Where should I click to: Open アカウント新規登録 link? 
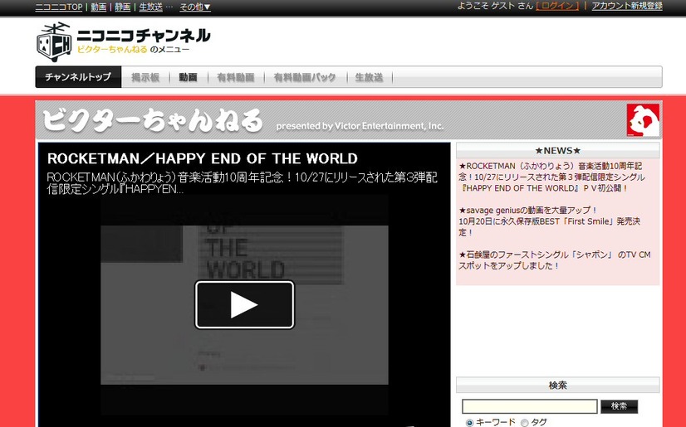(627, 6)
